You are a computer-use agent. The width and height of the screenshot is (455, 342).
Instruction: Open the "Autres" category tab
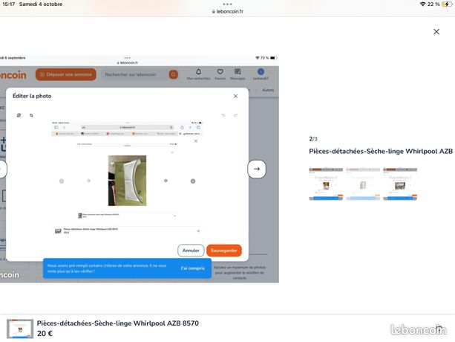(268, 90)
